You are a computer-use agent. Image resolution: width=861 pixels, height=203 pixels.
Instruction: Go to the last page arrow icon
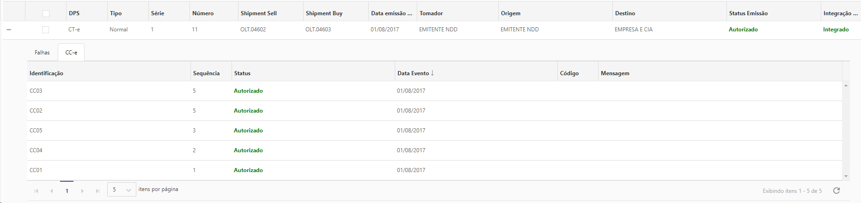click(x=98, y=191)
